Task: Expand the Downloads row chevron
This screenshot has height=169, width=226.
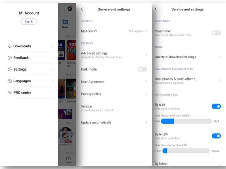Action: (53, 46)
